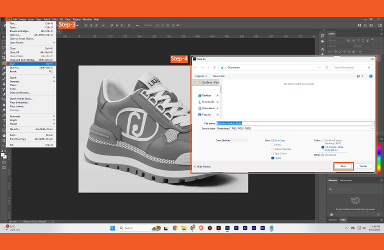384x250 pixels.
Task: Choose Save As... from the File menu
Action: point(15,67)
